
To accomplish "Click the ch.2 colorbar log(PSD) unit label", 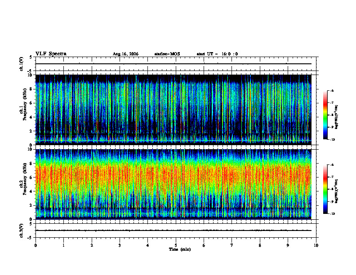I will click(337, 191).
